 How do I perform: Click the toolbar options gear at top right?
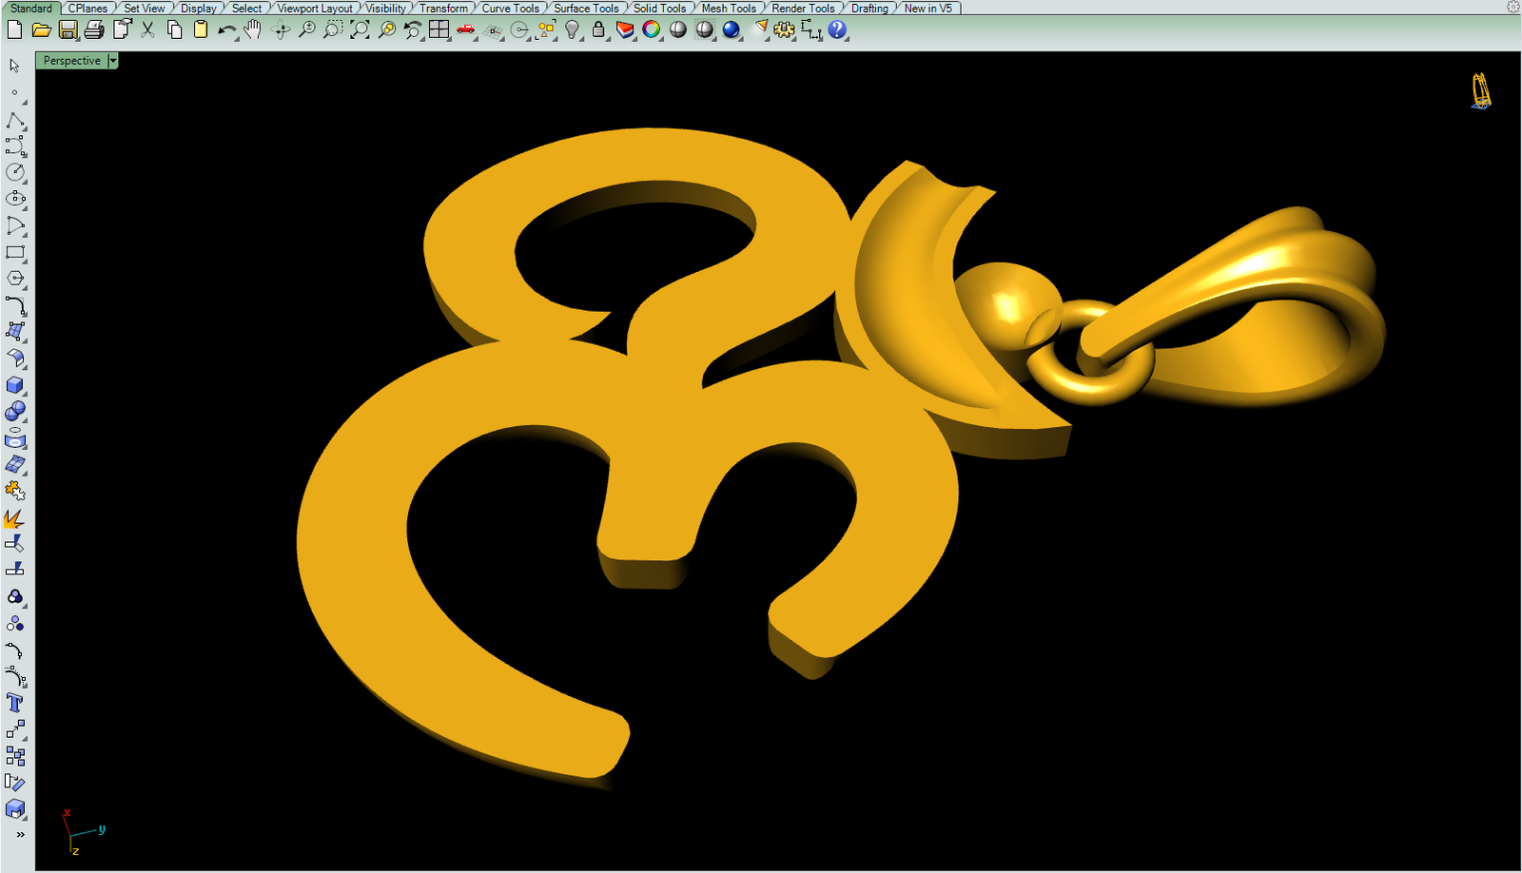tap(1512, 7)
